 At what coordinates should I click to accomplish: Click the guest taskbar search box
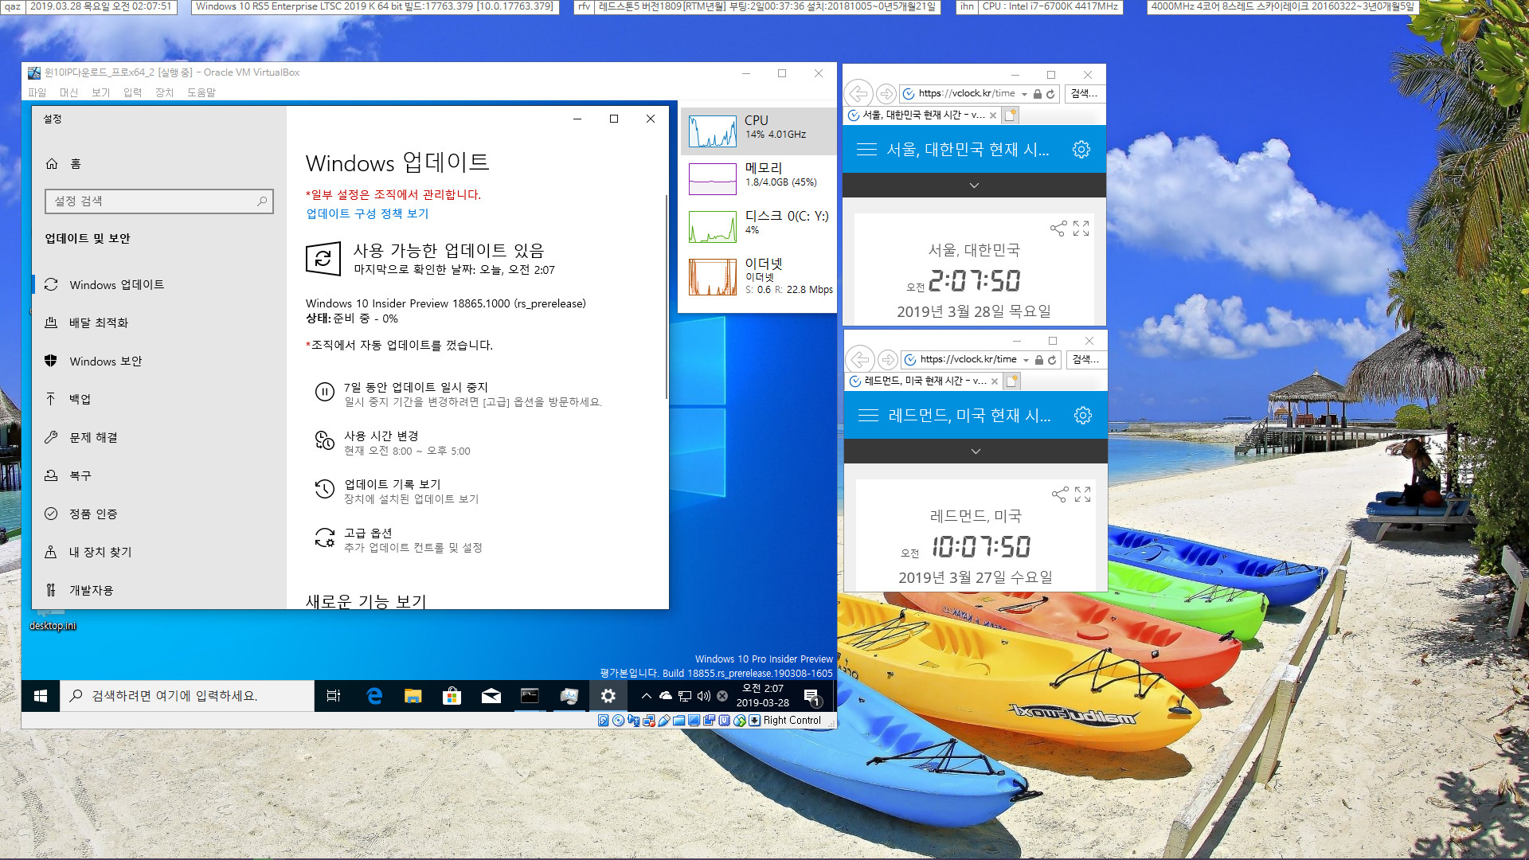tap(187, 696)
